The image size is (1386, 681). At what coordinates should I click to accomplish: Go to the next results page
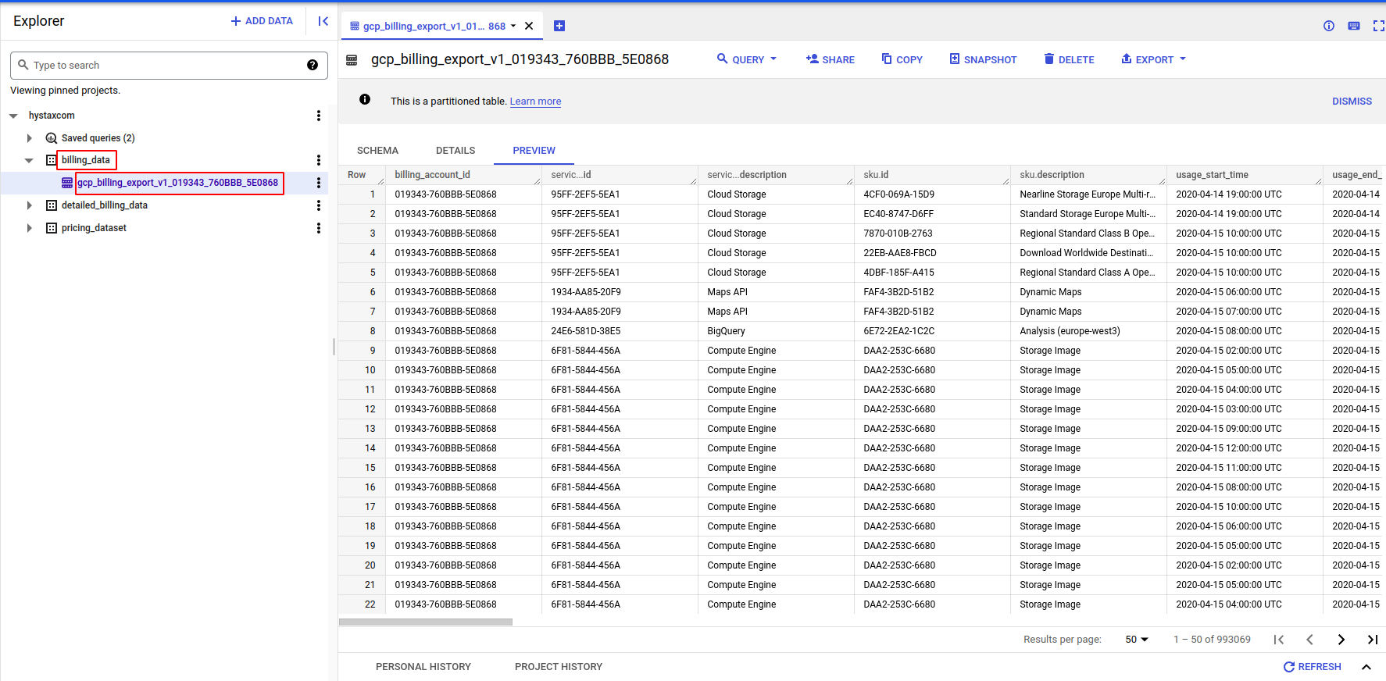1341,640
